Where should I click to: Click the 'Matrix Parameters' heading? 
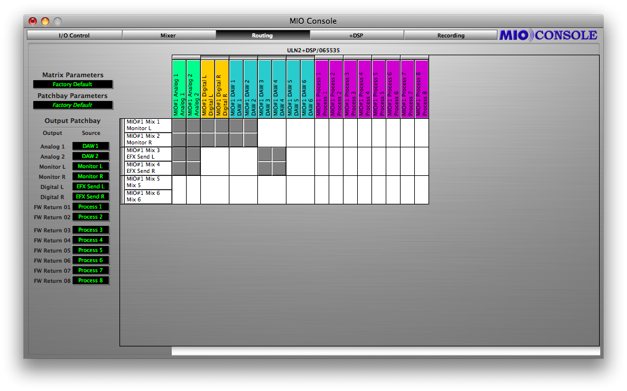[x=73, y=75]
